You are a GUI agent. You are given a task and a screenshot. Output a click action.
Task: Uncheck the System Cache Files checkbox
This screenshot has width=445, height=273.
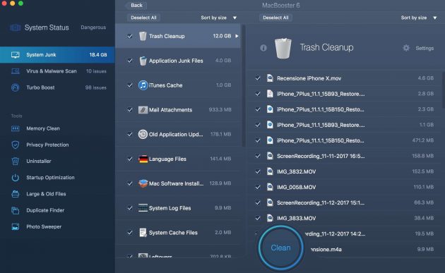click(x=130, y=233)
